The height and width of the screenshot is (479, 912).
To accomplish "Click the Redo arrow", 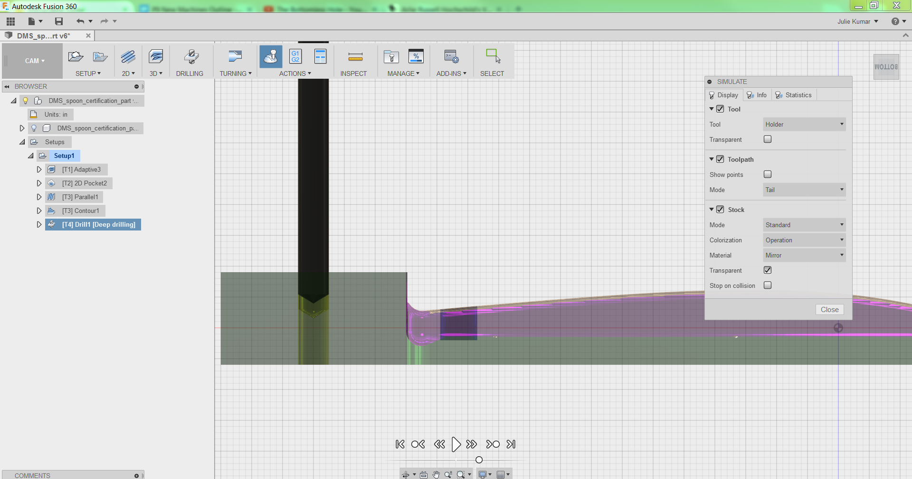I will 104,21.
